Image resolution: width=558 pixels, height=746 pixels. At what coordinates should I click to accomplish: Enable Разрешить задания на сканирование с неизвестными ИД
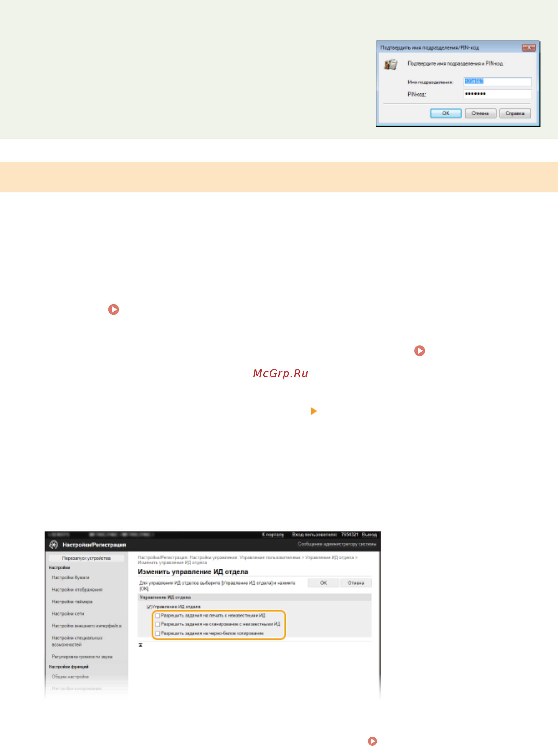tap(158, 624)
